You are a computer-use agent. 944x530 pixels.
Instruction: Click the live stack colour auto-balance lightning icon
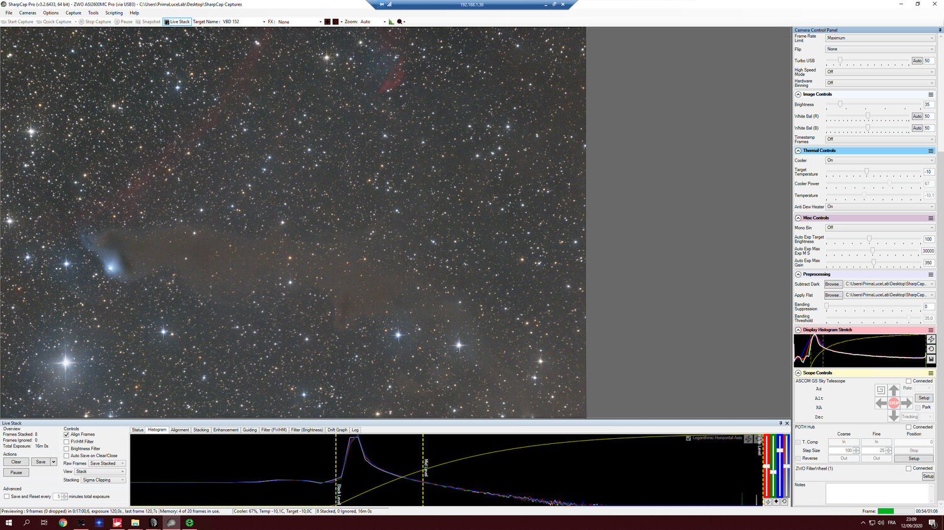click(768, 502)
